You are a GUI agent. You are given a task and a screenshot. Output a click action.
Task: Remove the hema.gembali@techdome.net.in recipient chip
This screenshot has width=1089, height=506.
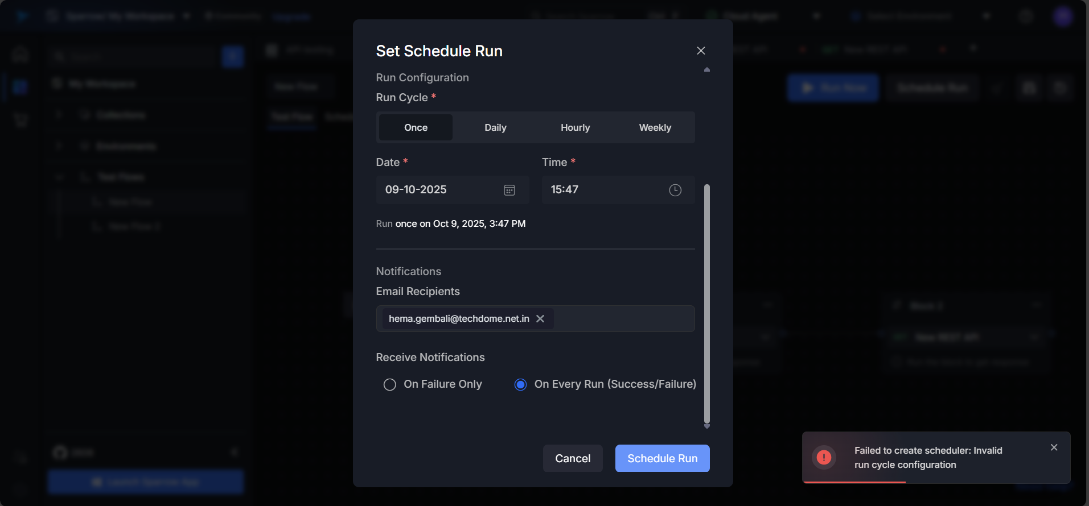(540, 319)
